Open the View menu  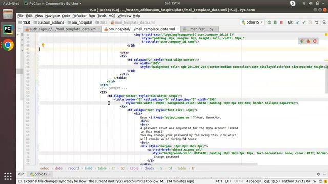39,16
